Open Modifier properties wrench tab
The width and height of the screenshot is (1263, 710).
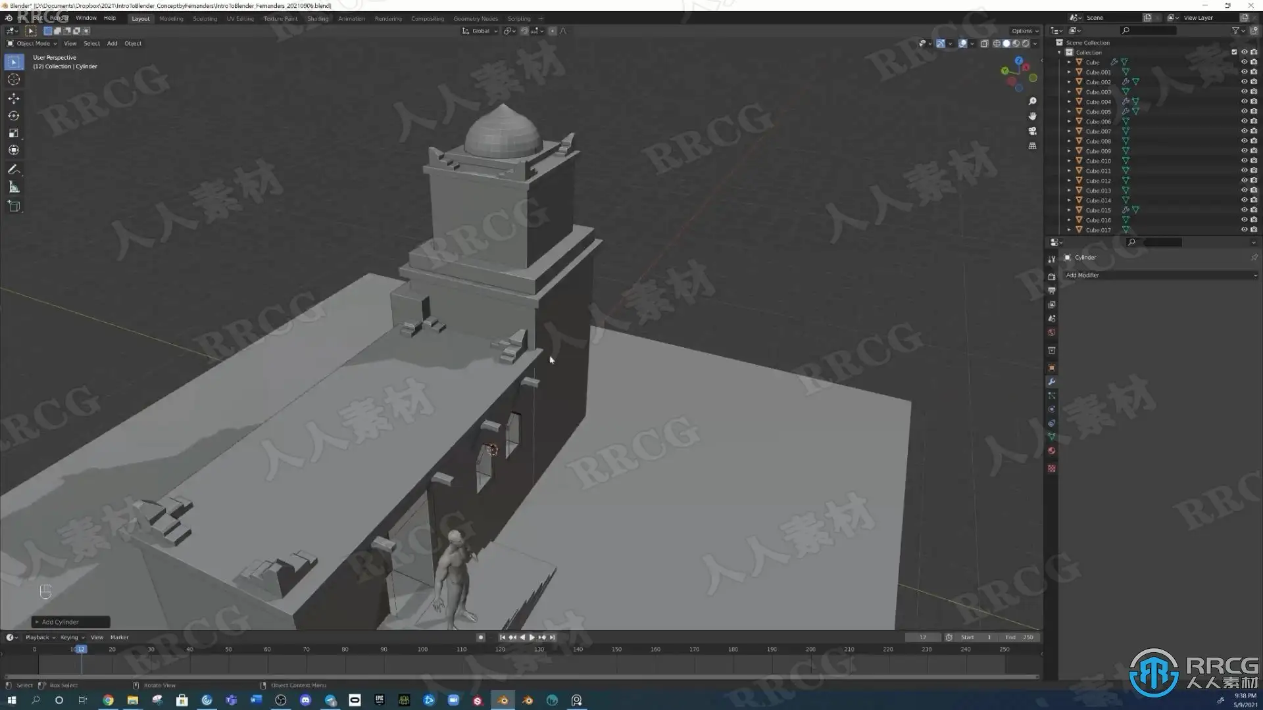click(1051, 382)
